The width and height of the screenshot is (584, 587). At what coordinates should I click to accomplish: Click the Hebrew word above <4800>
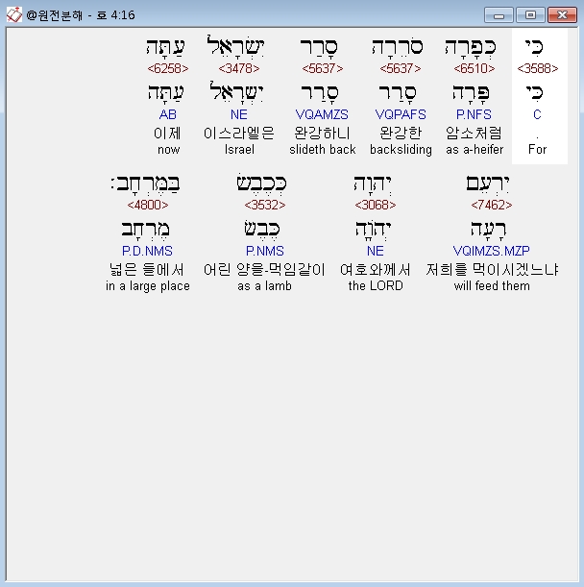click(x=145, y=183)
